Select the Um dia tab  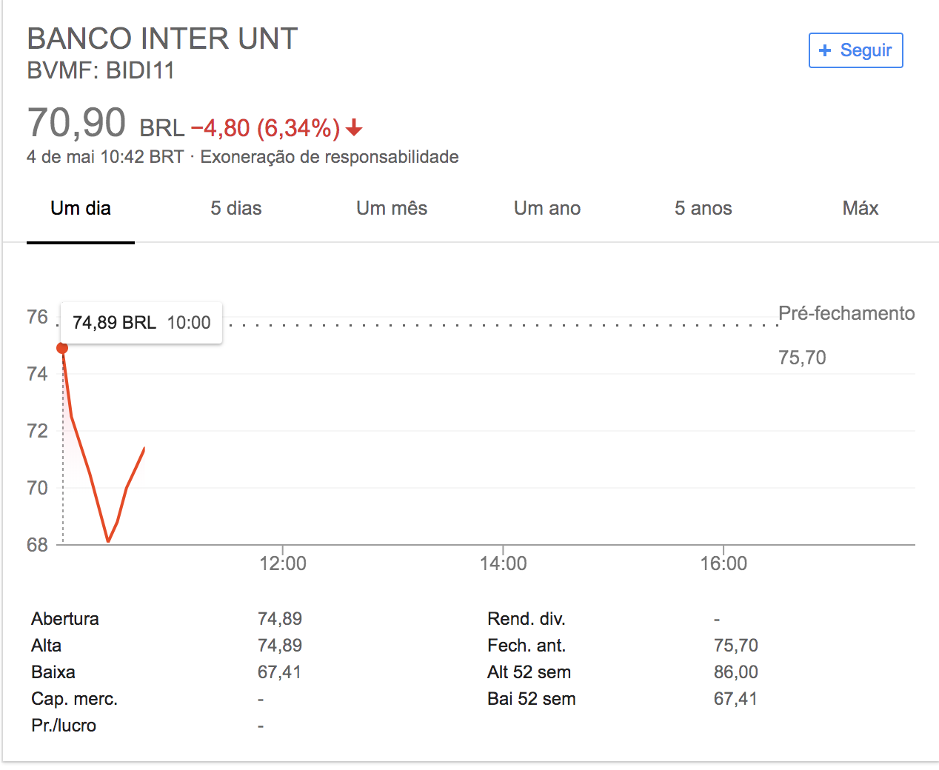click(81, 208)
